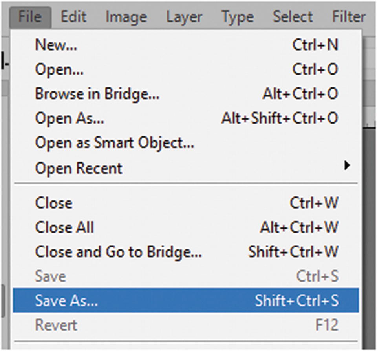Choose New... from File menu
This screenshot has width=377, height=351.
pyautogui.click(x=56, y=45)
